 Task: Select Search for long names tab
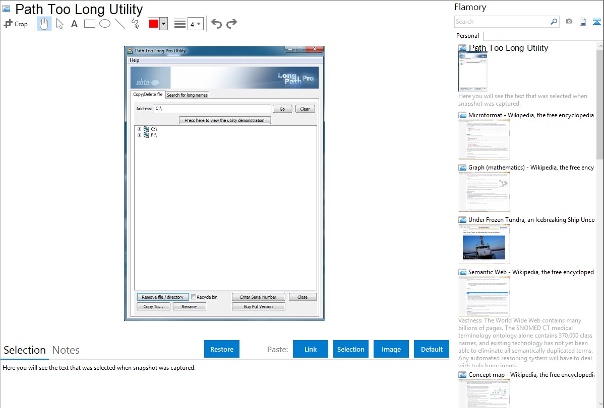click(187, 95)
